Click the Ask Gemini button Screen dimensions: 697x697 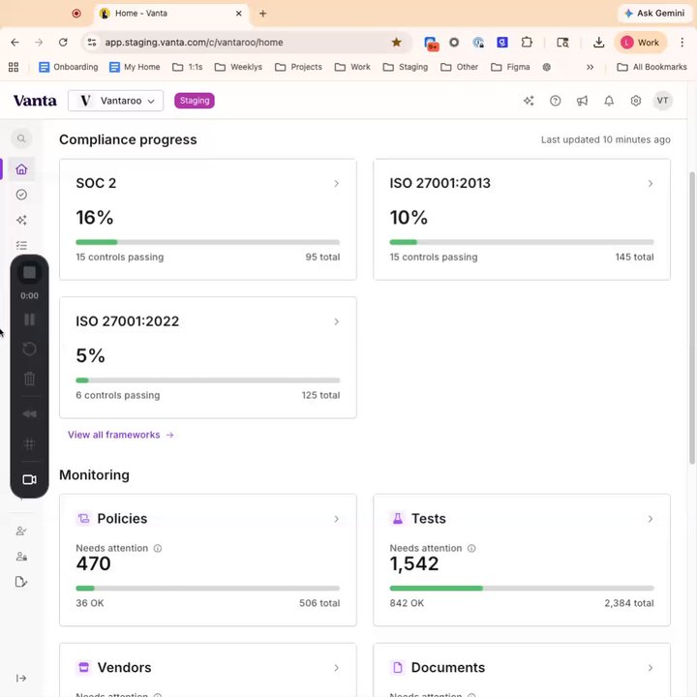pos(653,14)
